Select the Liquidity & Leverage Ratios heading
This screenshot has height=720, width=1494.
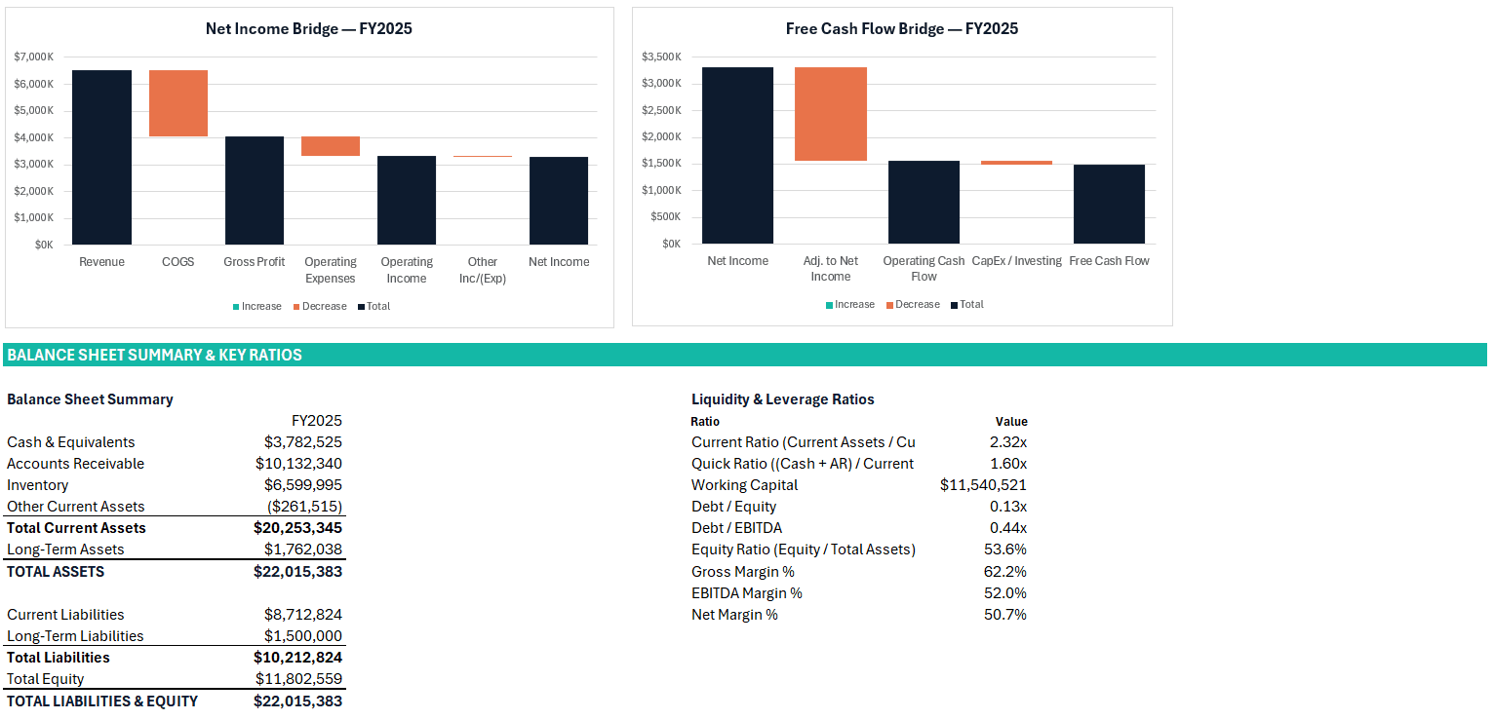[783, 399]
